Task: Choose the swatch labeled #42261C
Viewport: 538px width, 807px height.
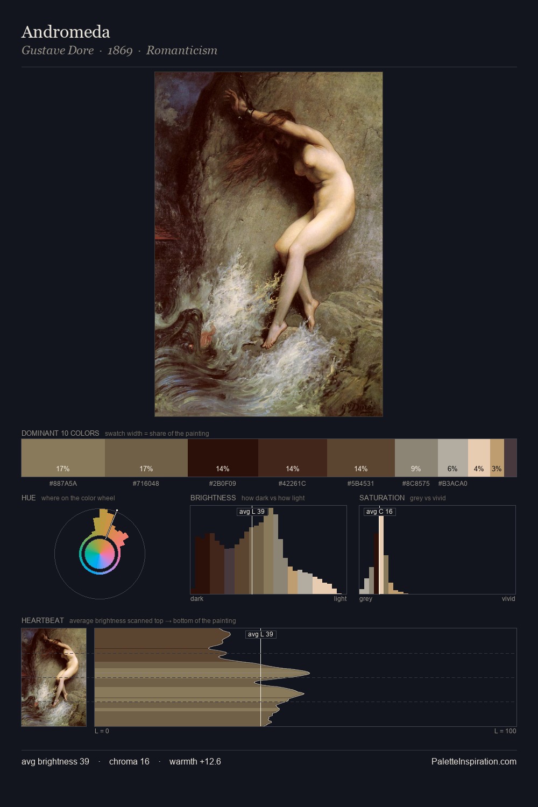Action: click(x=293, y=458)
